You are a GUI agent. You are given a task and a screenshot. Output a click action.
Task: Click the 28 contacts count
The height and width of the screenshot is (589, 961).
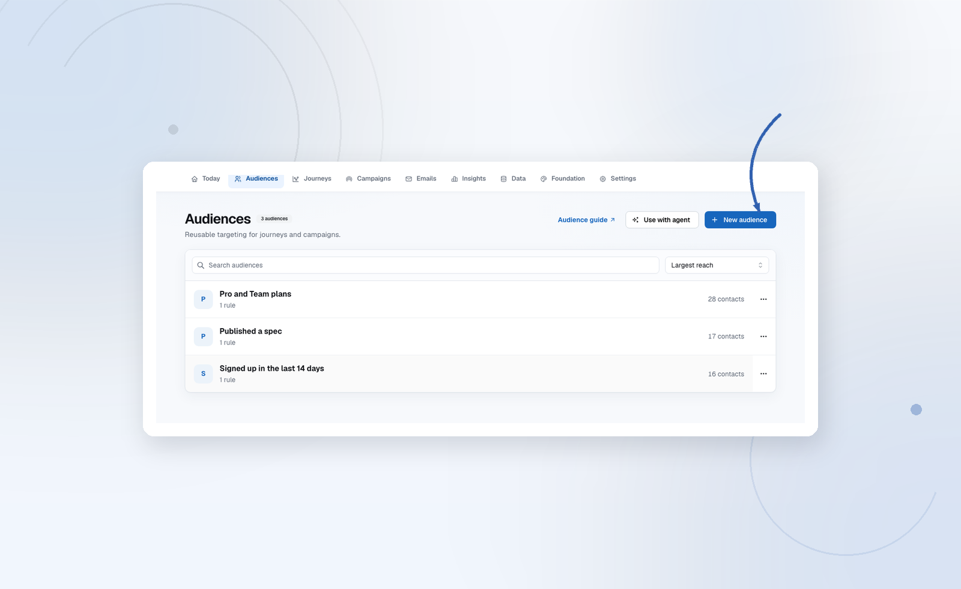[x=726, y=299]
